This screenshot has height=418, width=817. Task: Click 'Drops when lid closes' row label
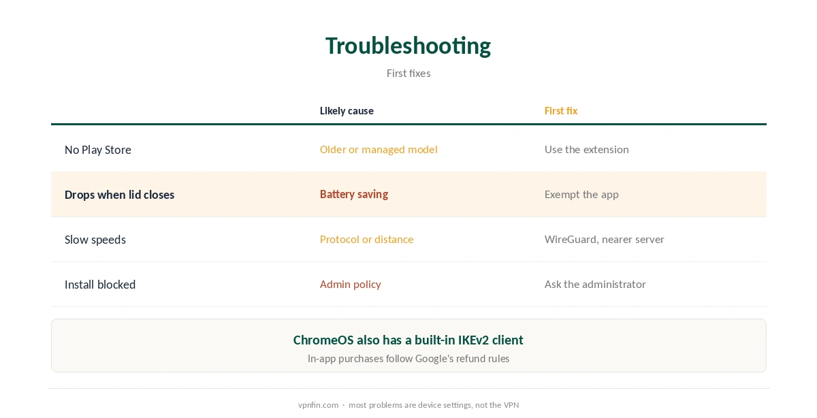coord(120,195)
